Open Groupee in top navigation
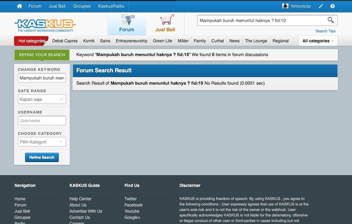Image resolution: width=352 pixels, height=224 pixels. [82, 6]
